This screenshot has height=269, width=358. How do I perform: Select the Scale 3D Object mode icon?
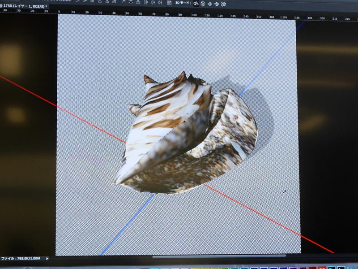click(223, 4)
